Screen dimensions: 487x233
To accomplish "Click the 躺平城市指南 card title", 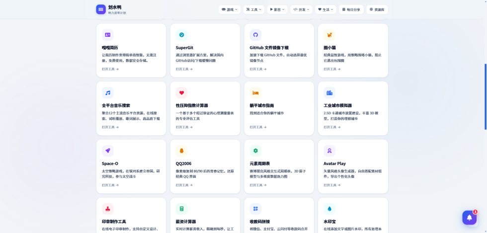I will (x=262, y=106).
